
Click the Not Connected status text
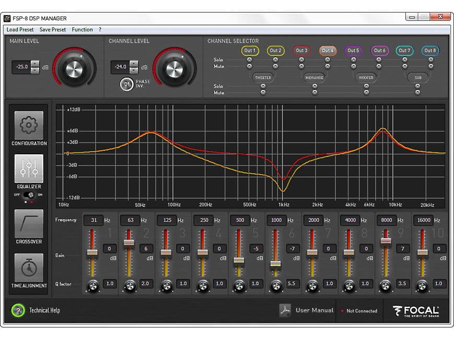(362, 311)
